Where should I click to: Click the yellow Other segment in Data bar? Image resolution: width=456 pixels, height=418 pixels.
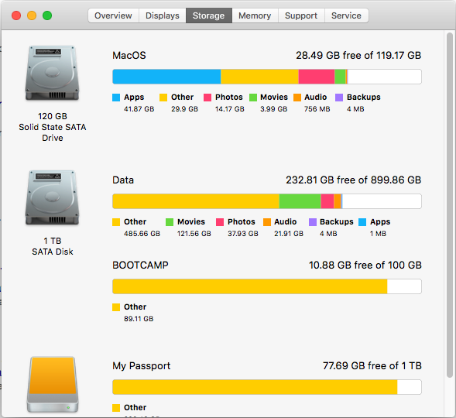pos(196,201)
